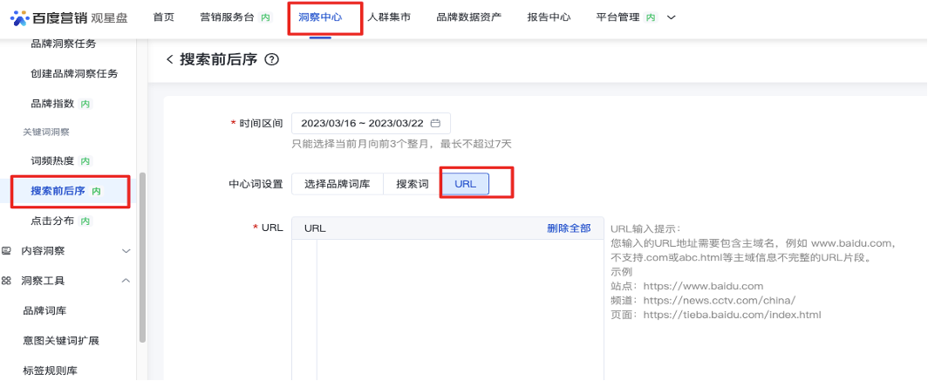Open the 平台管理 dropdown arrow
Screen dimensions: 928x381
coord(671,17)
